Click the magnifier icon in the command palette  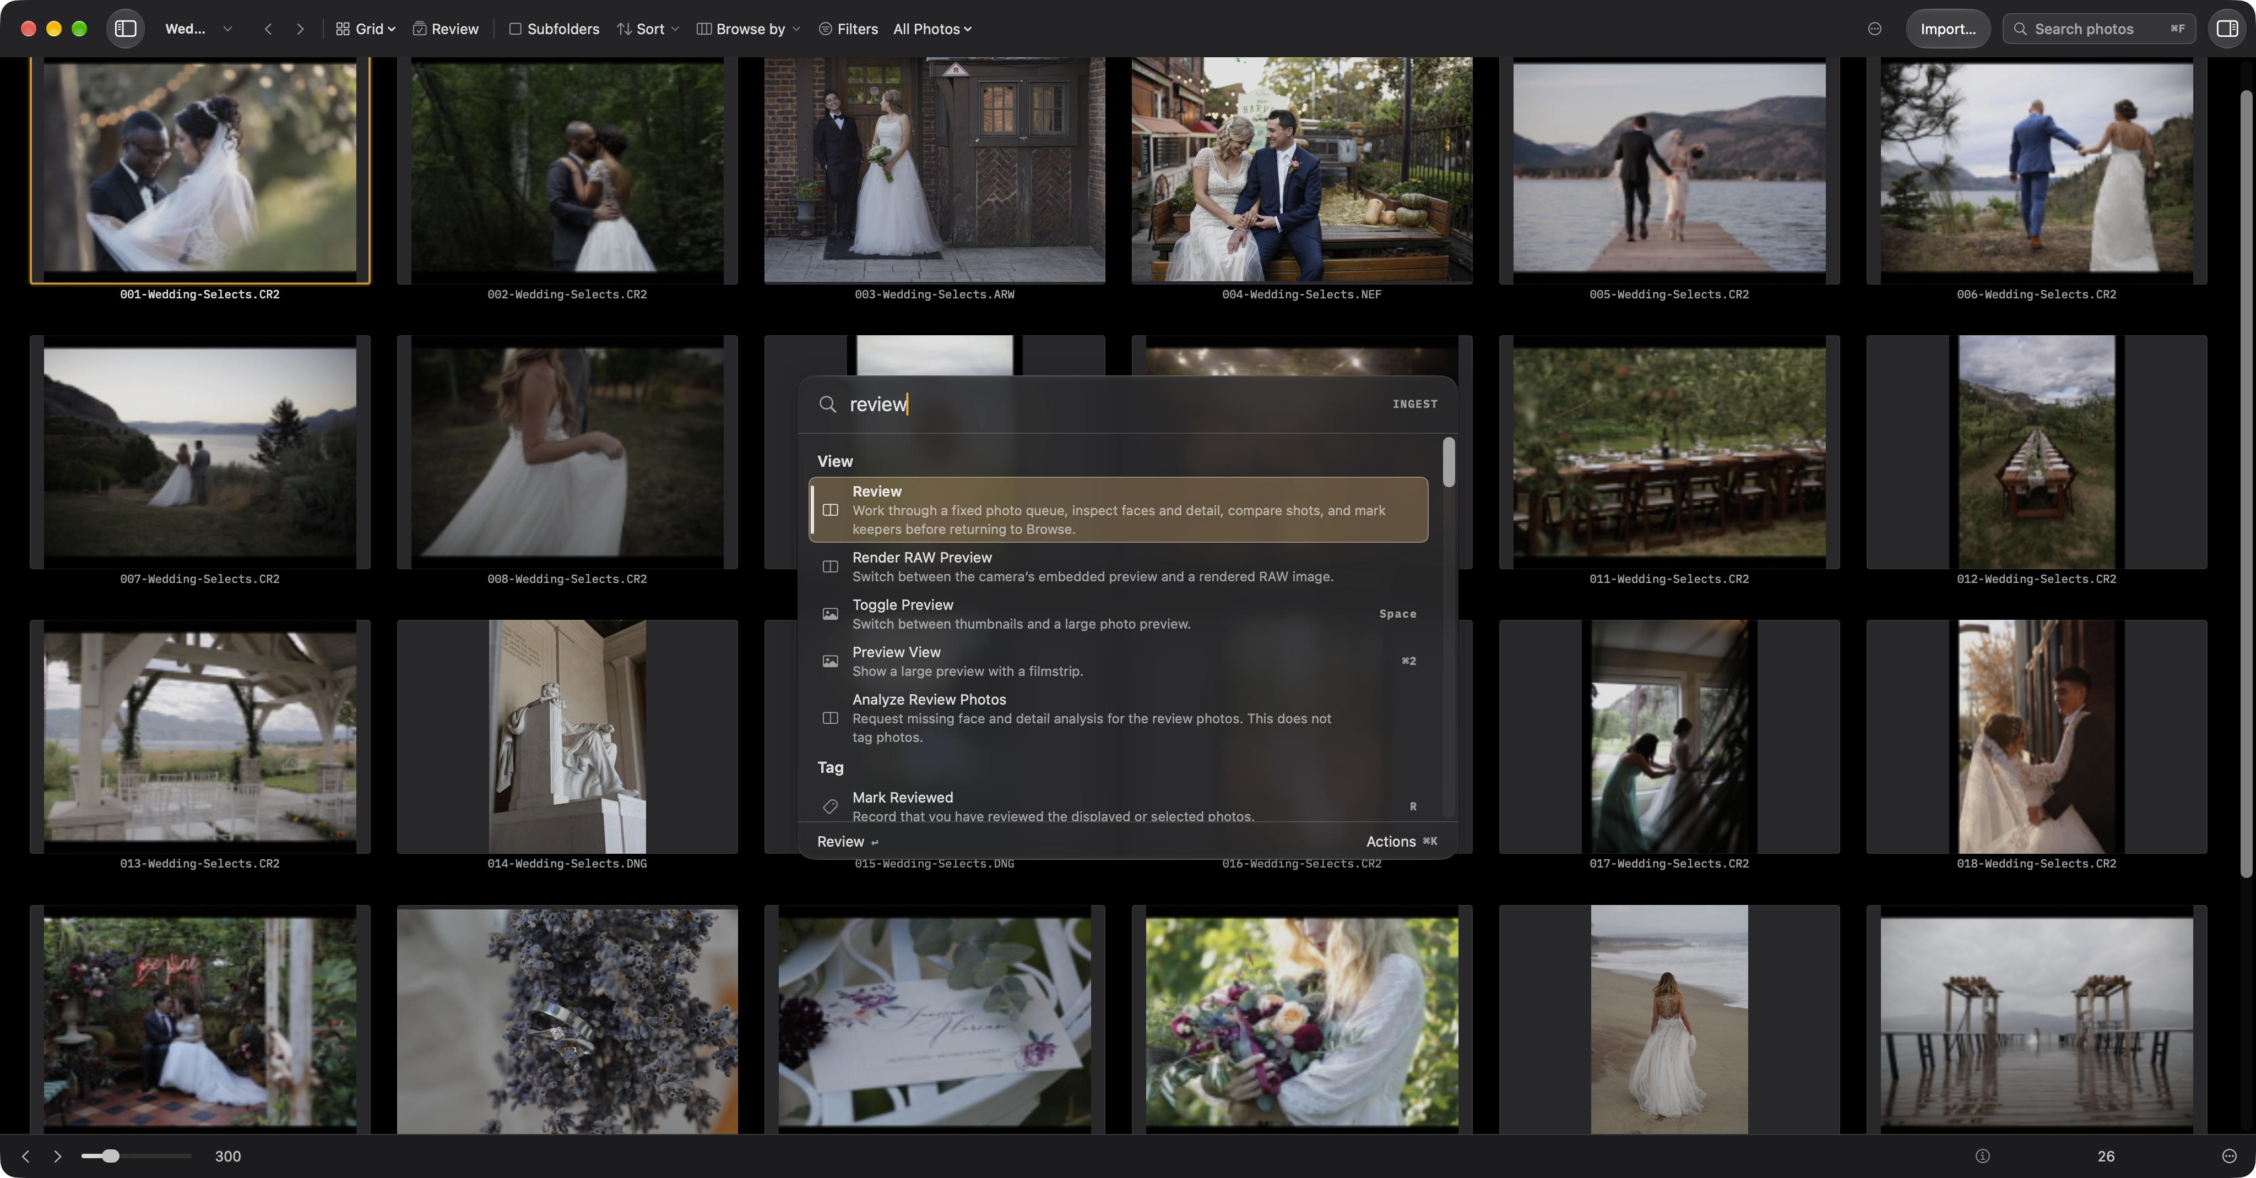click(827, 403)
